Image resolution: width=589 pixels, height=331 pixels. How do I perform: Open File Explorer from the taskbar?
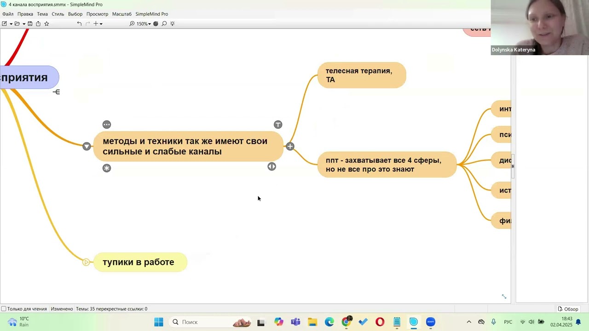pyautogui.click(x=312, y=322)
